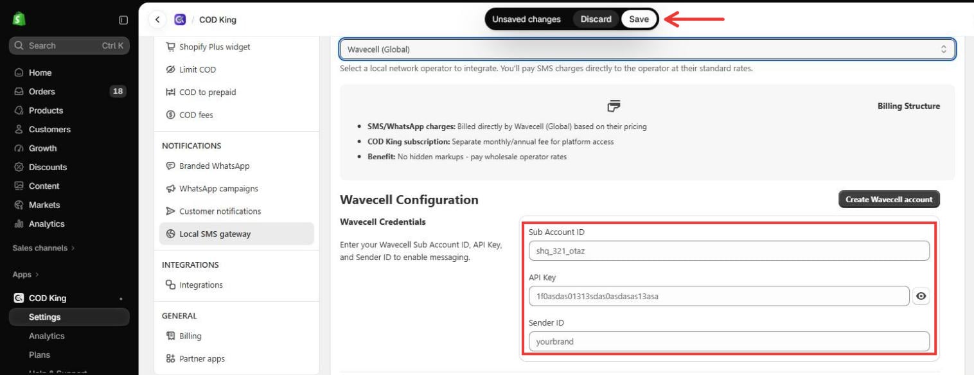Viewport: 974px width, 375px height.
Task: Click the Limit COD crossed-eye icon
Action: pyautogui.click(x=170, y=69)
